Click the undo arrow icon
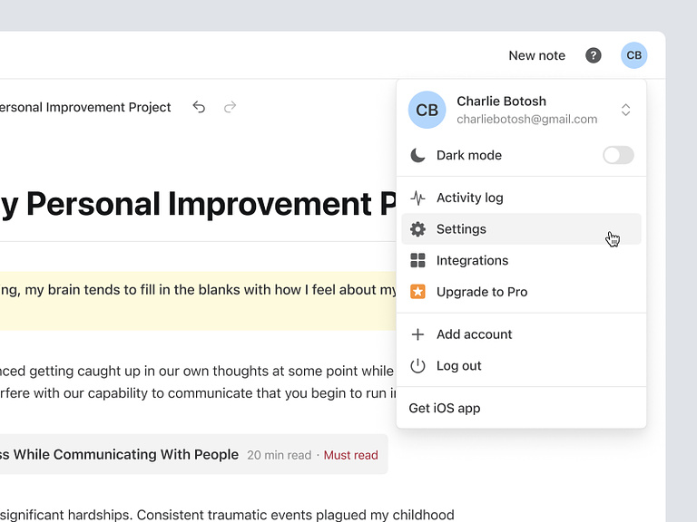This screenshot has height=522, width=697. tap(199, 107)
